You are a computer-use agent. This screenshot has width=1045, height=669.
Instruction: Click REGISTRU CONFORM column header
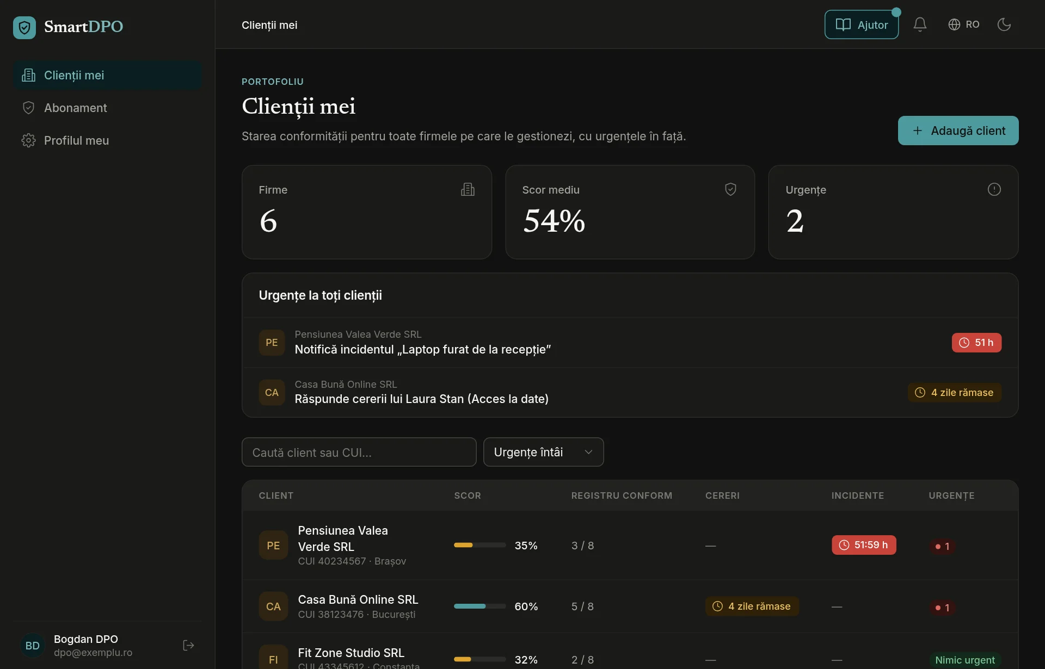coord(622,495)
